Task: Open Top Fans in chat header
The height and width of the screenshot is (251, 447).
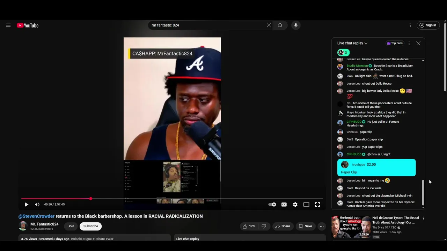Action: tap(395, 43)
